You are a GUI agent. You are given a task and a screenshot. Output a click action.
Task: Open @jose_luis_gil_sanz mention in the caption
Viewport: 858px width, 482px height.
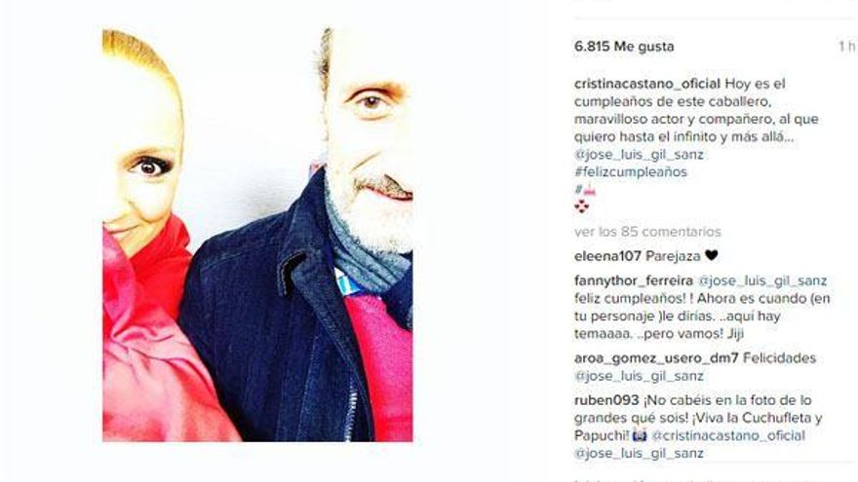tap(639, 155)
